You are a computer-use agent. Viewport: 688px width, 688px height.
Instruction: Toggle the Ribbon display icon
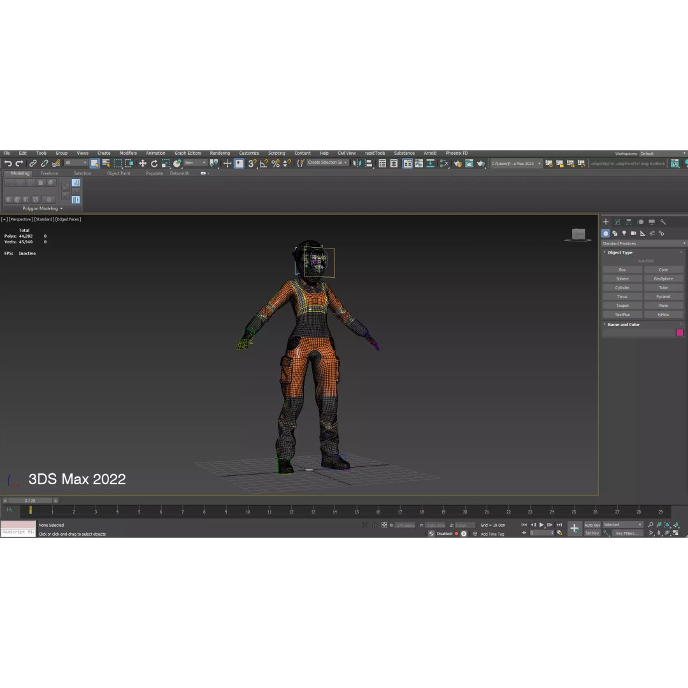(x=408, y=163)
